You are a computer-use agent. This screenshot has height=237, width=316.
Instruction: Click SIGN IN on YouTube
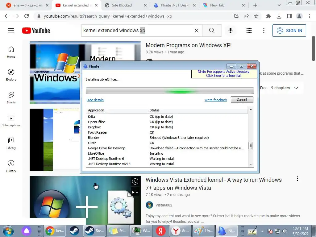coord(289,31)
